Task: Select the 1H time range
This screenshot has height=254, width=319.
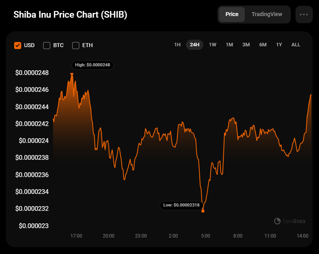Action: coord(177,45)
